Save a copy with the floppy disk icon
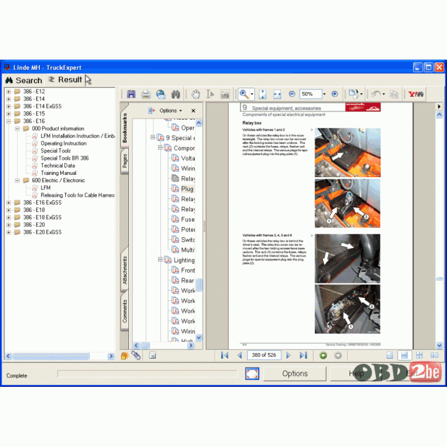Viewport: 447px width, 447px height. [x=131, y=94]
